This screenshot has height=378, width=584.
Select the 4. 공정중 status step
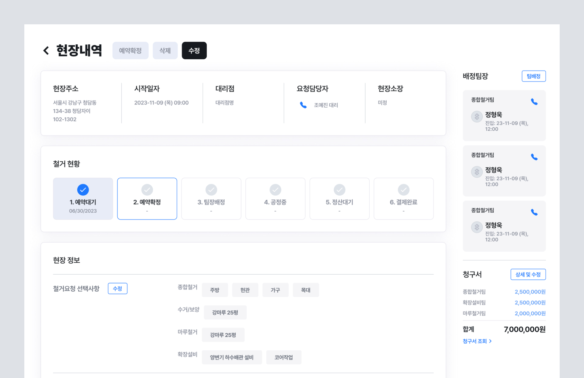click(275, 199)
